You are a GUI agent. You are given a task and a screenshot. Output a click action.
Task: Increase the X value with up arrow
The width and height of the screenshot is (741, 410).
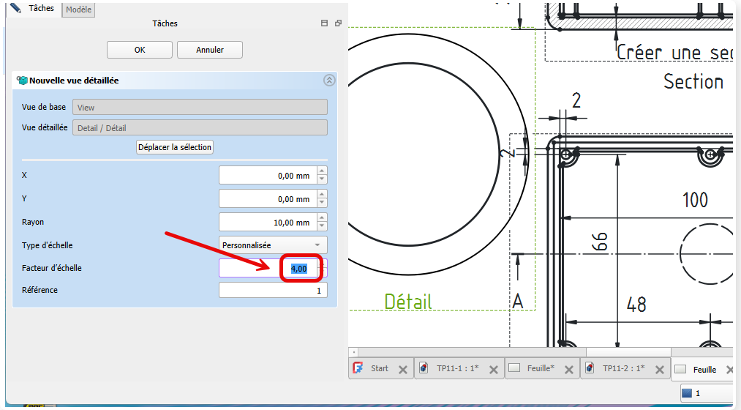(322, 172)
